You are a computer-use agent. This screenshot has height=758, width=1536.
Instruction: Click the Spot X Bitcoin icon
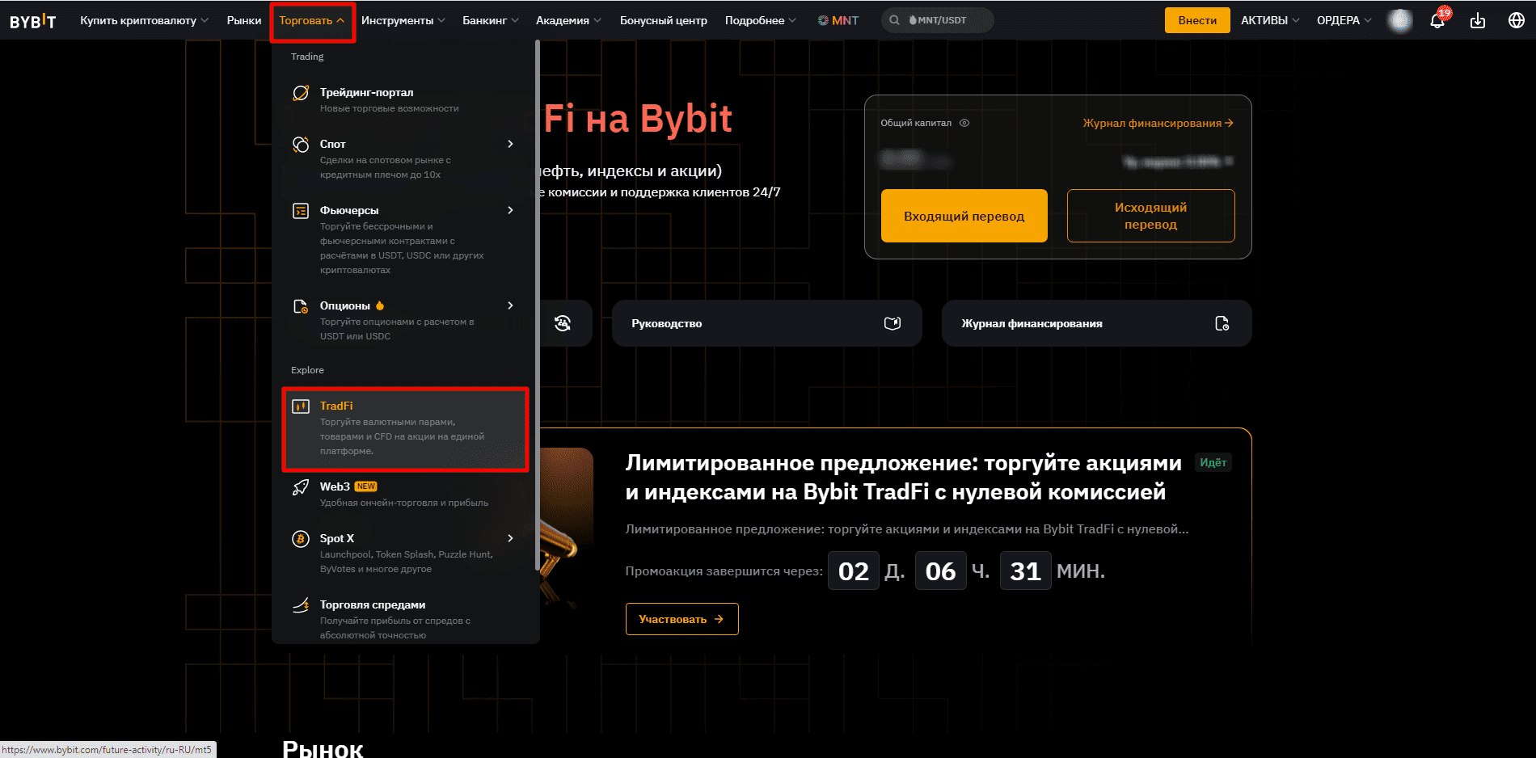coord(300,538)
